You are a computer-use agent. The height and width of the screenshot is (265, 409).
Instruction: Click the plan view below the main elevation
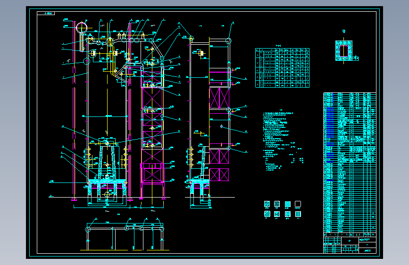125,234
